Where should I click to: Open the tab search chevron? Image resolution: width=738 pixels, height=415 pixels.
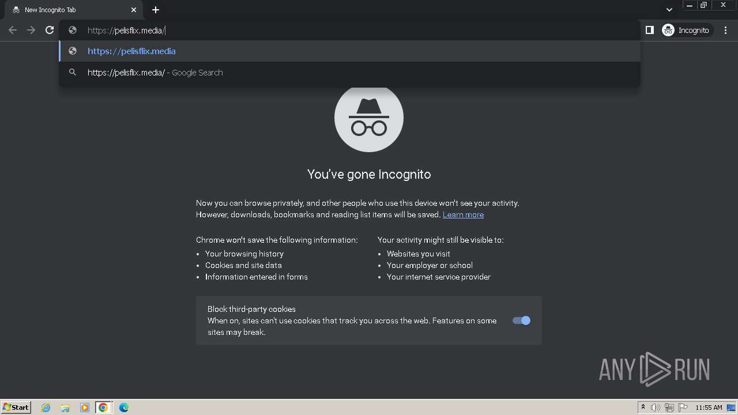click(x=669, y=10)
